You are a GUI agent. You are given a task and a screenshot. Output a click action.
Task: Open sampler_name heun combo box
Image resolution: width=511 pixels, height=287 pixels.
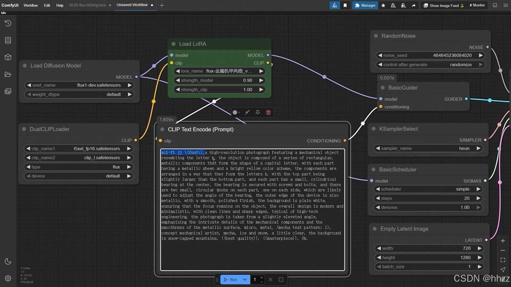(428, 148)
